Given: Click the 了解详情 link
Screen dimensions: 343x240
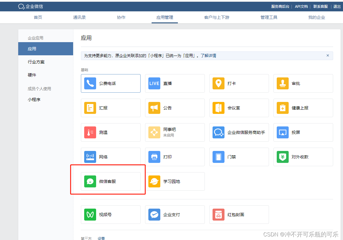Looking at the screenshot, I should (208, 56).
